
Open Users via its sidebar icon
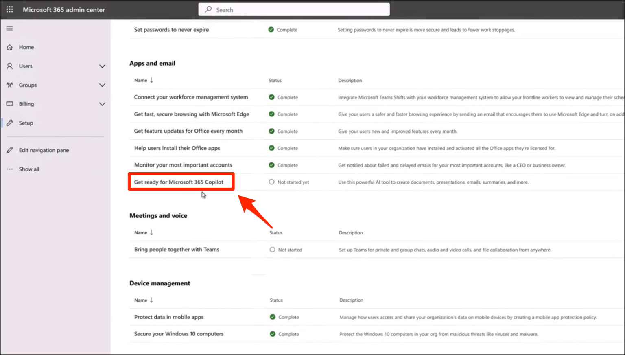[x=9, y=66]
